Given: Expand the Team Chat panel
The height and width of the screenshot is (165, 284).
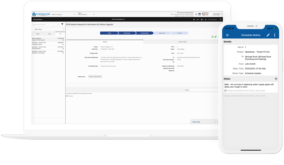Looking at the screenshot, I should [204, 122].
